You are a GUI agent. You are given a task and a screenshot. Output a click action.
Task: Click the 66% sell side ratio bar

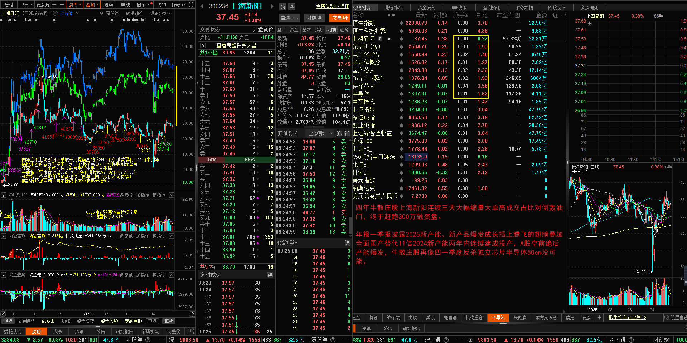pyautogui.click(x=250, y=160)
